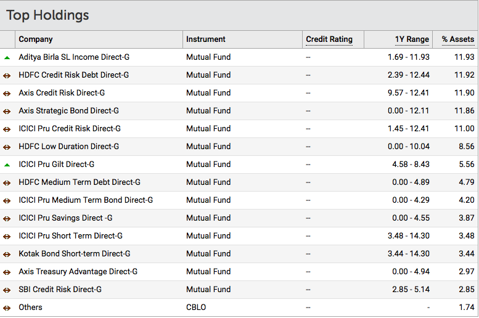Click the Instrument column header

pyautogui.click(x=205, y=39)
